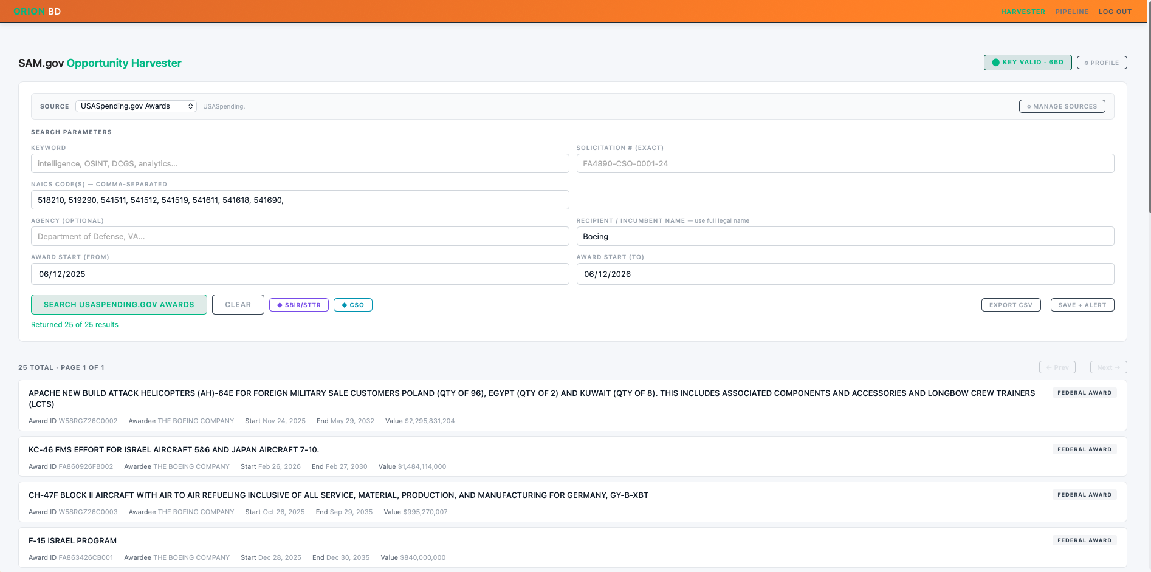Click '25 TOTAL · PAGE 1 OF 1' text
The height and width of the screenshot is (572, 1151).
61,367
